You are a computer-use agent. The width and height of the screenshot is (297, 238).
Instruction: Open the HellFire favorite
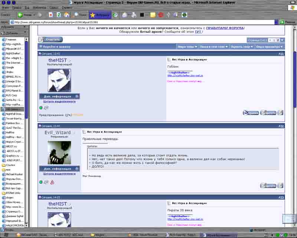(x=8, y=132)
